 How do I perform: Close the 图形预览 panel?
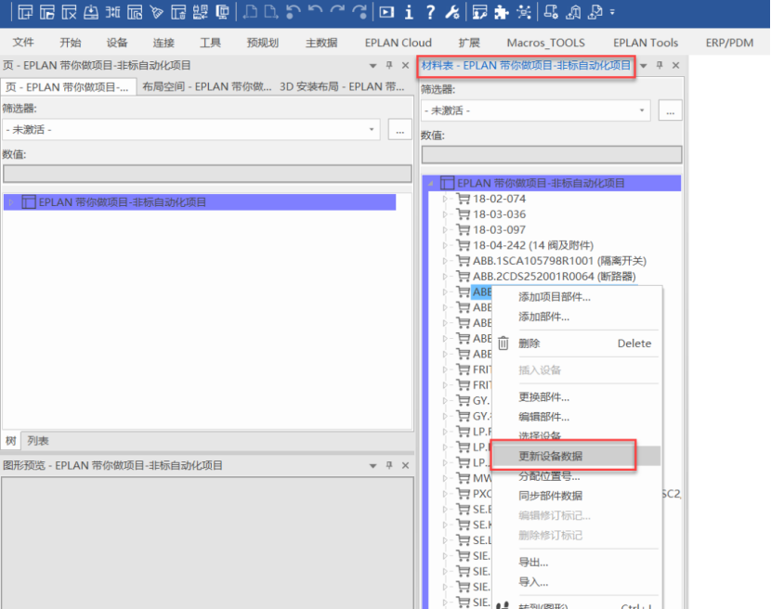tap(405, 465)
